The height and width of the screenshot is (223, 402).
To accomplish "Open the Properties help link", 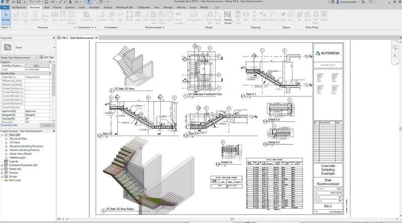I will point(9,125).
